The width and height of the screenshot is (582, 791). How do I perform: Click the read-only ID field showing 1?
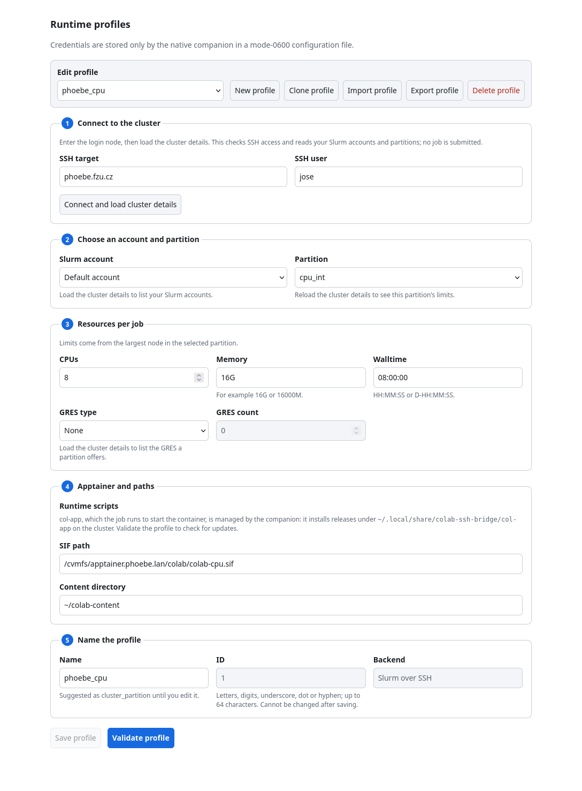coord(291,678)
